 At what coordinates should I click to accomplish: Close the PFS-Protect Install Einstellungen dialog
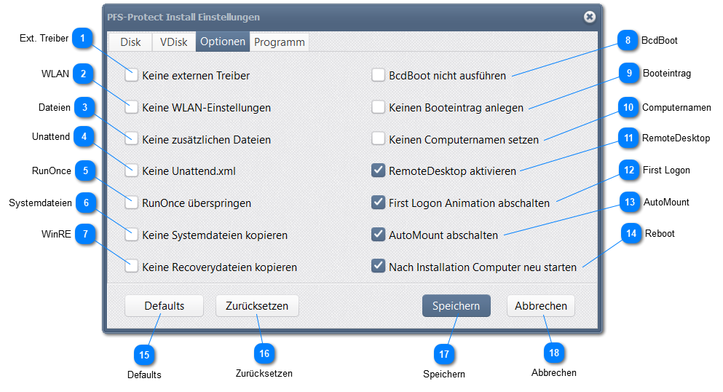590,17
